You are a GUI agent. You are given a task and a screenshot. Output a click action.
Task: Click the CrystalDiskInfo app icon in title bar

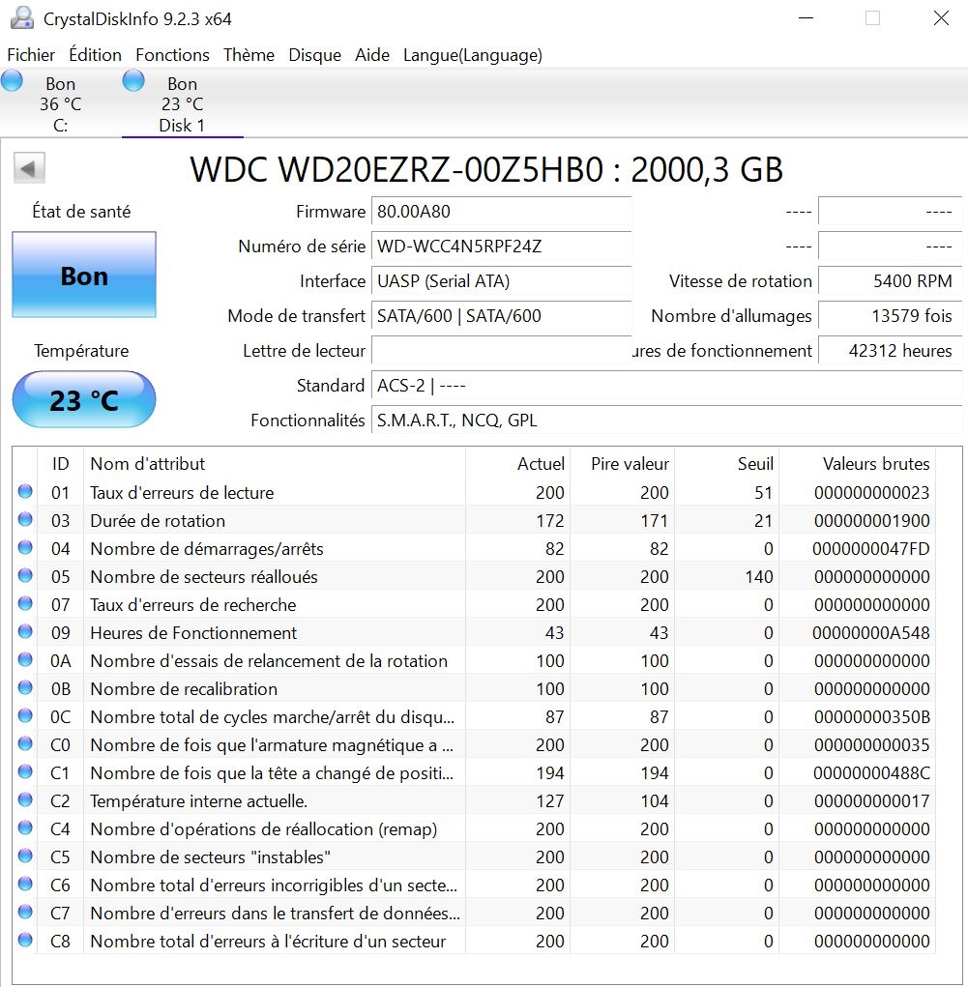[x=22, y=17]
